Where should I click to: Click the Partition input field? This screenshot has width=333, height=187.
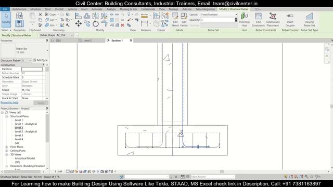(32, 69)
